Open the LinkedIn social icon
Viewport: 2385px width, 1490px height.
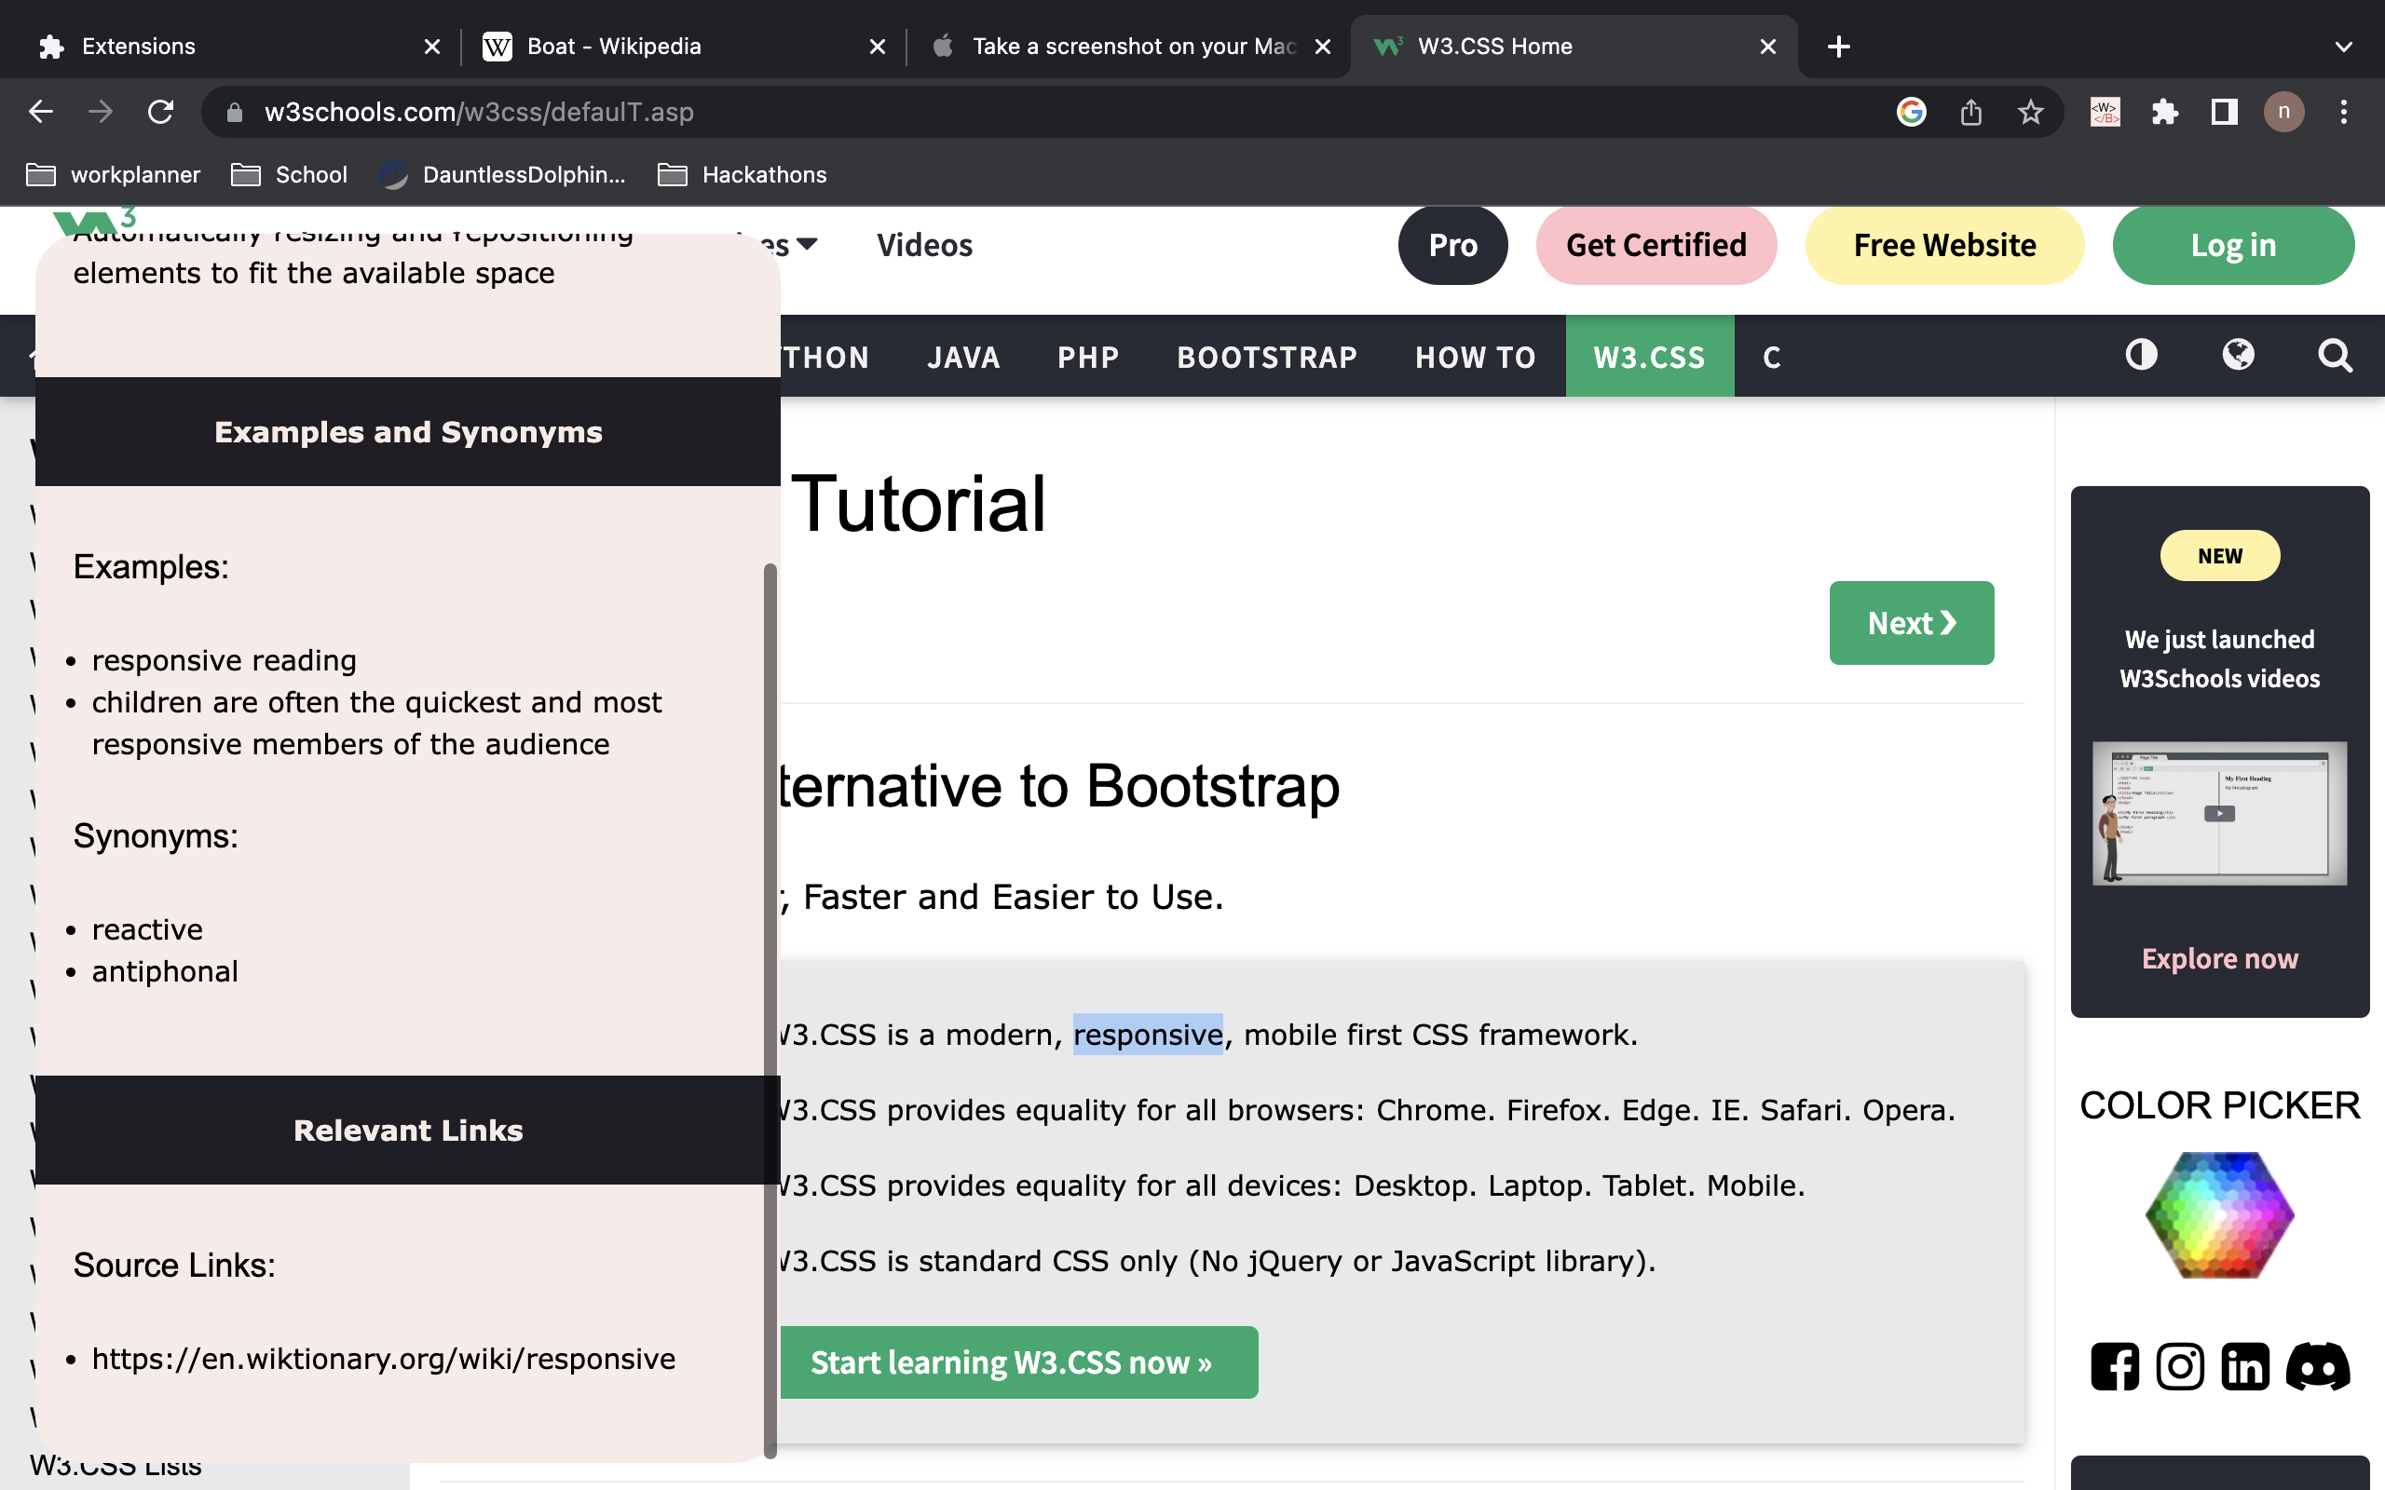pyautogui.click(x=2245, y=1367)
